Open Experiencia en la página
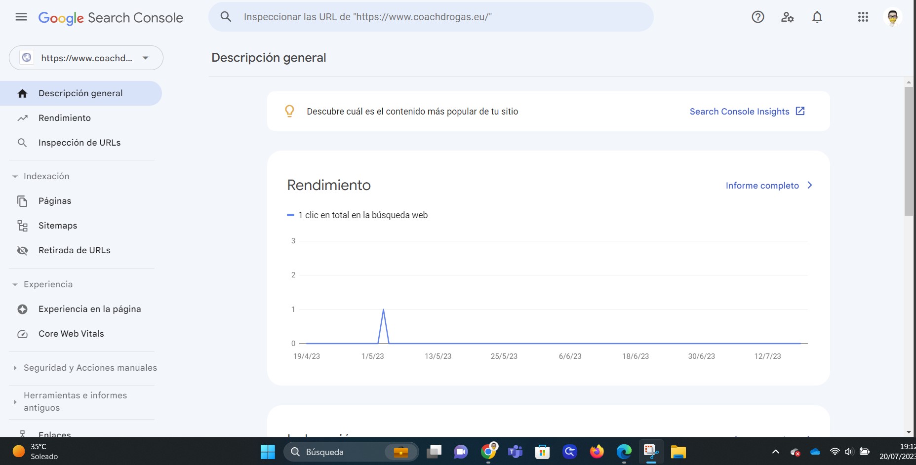Viewport: 916px width, 465px height. tap(89, 309)
